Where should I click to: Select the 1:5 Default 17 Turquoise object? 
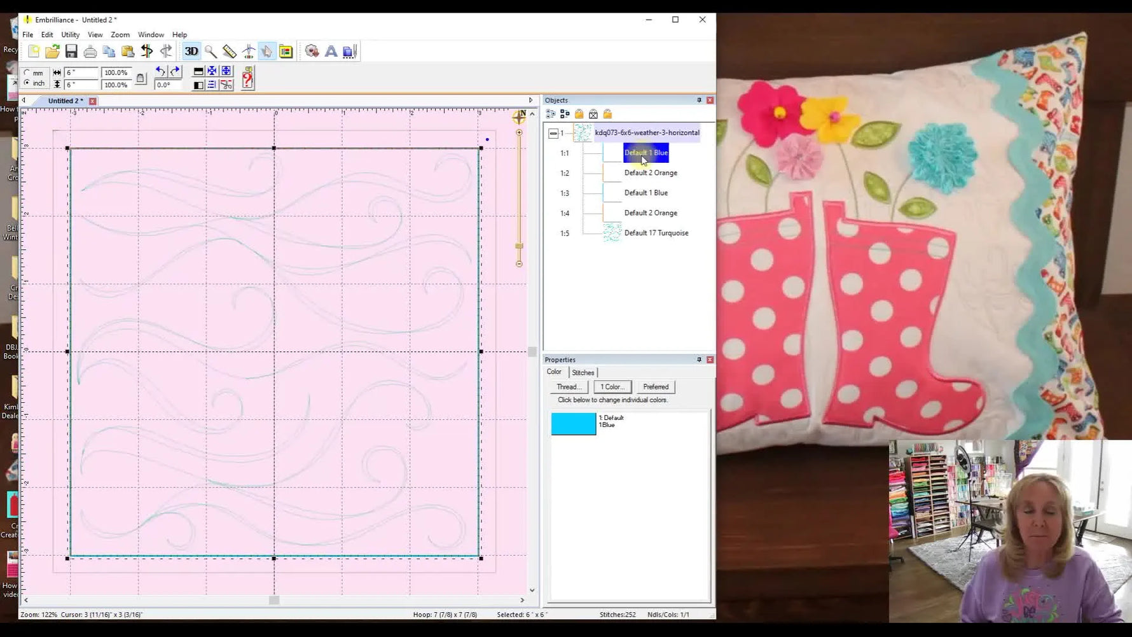[x=656, y=233]
